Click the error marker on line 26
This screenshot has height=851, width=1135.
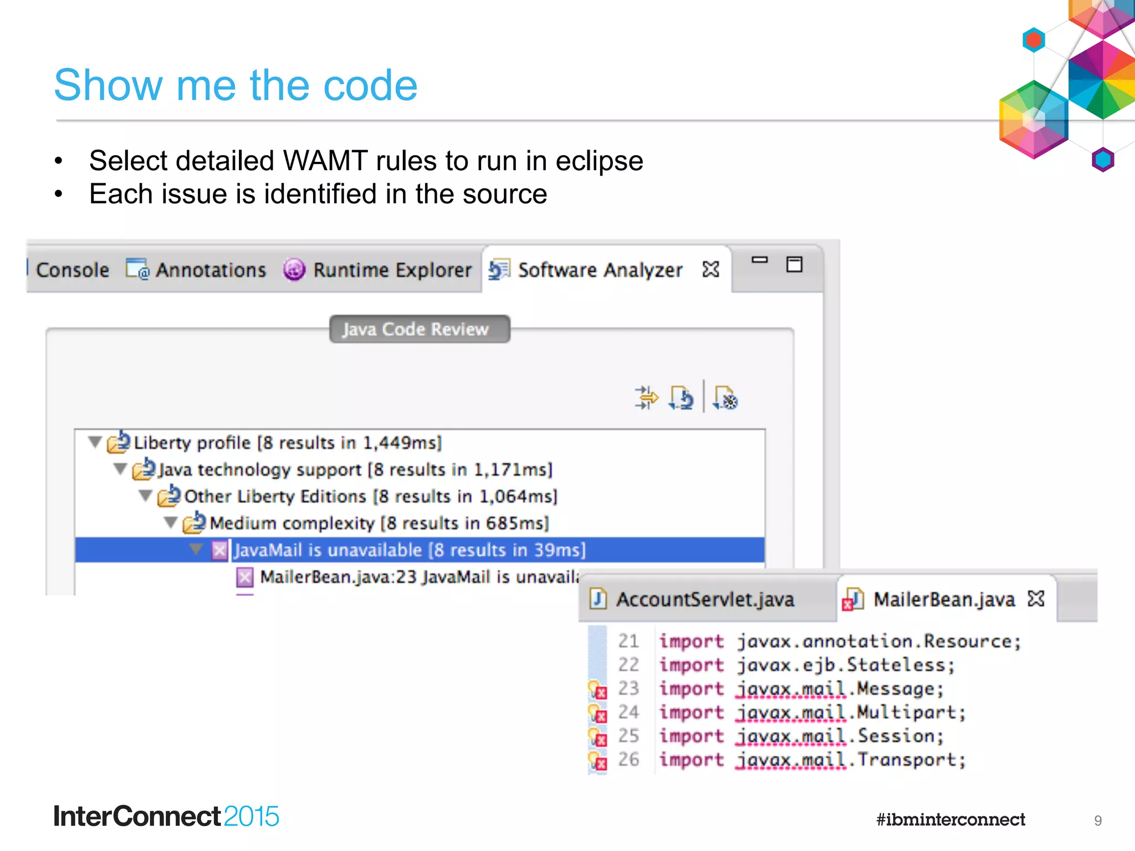point(597,761)
